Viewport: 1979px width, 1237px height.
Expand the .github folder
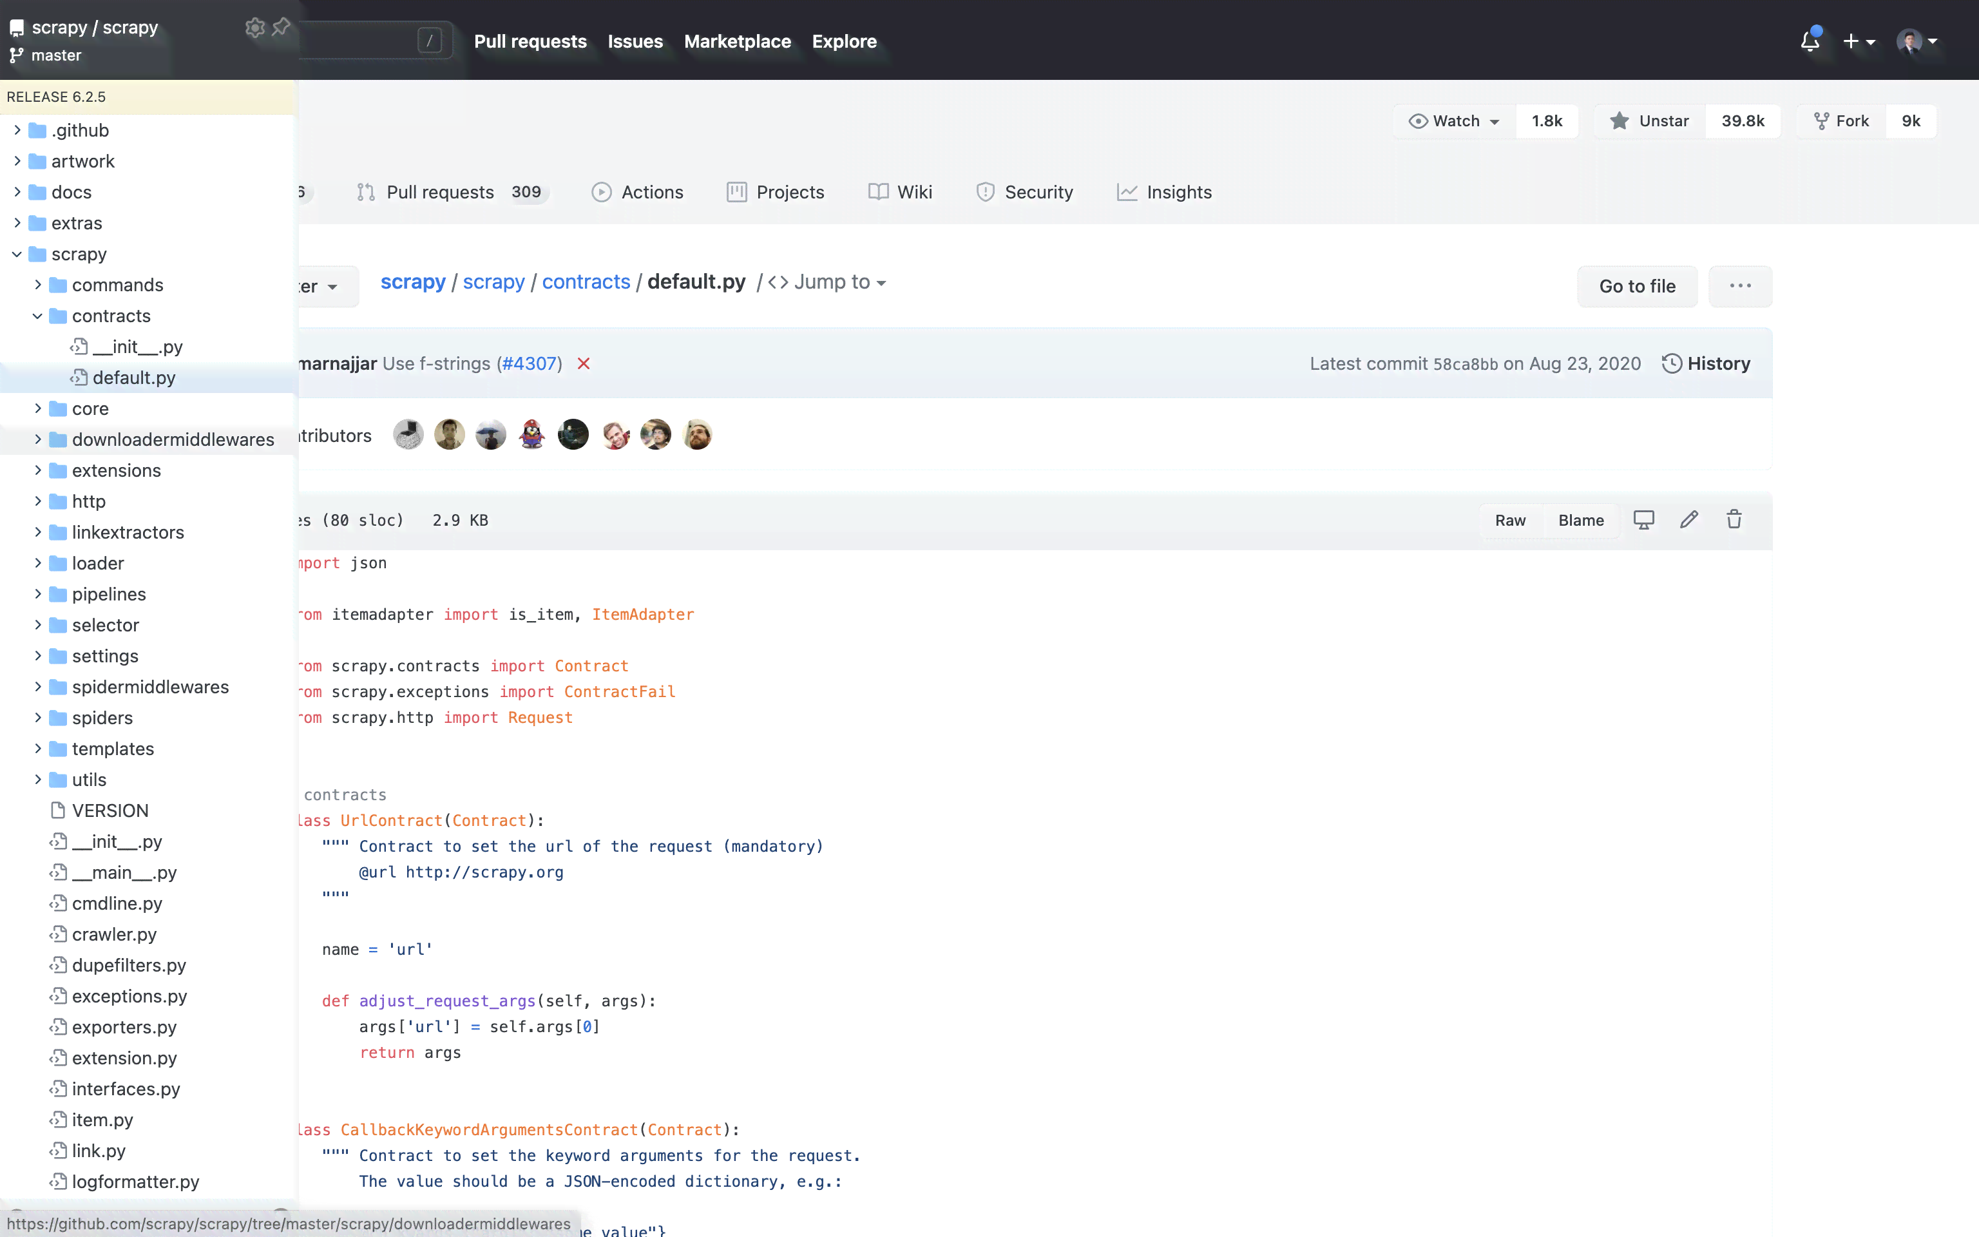coord(17,130)
